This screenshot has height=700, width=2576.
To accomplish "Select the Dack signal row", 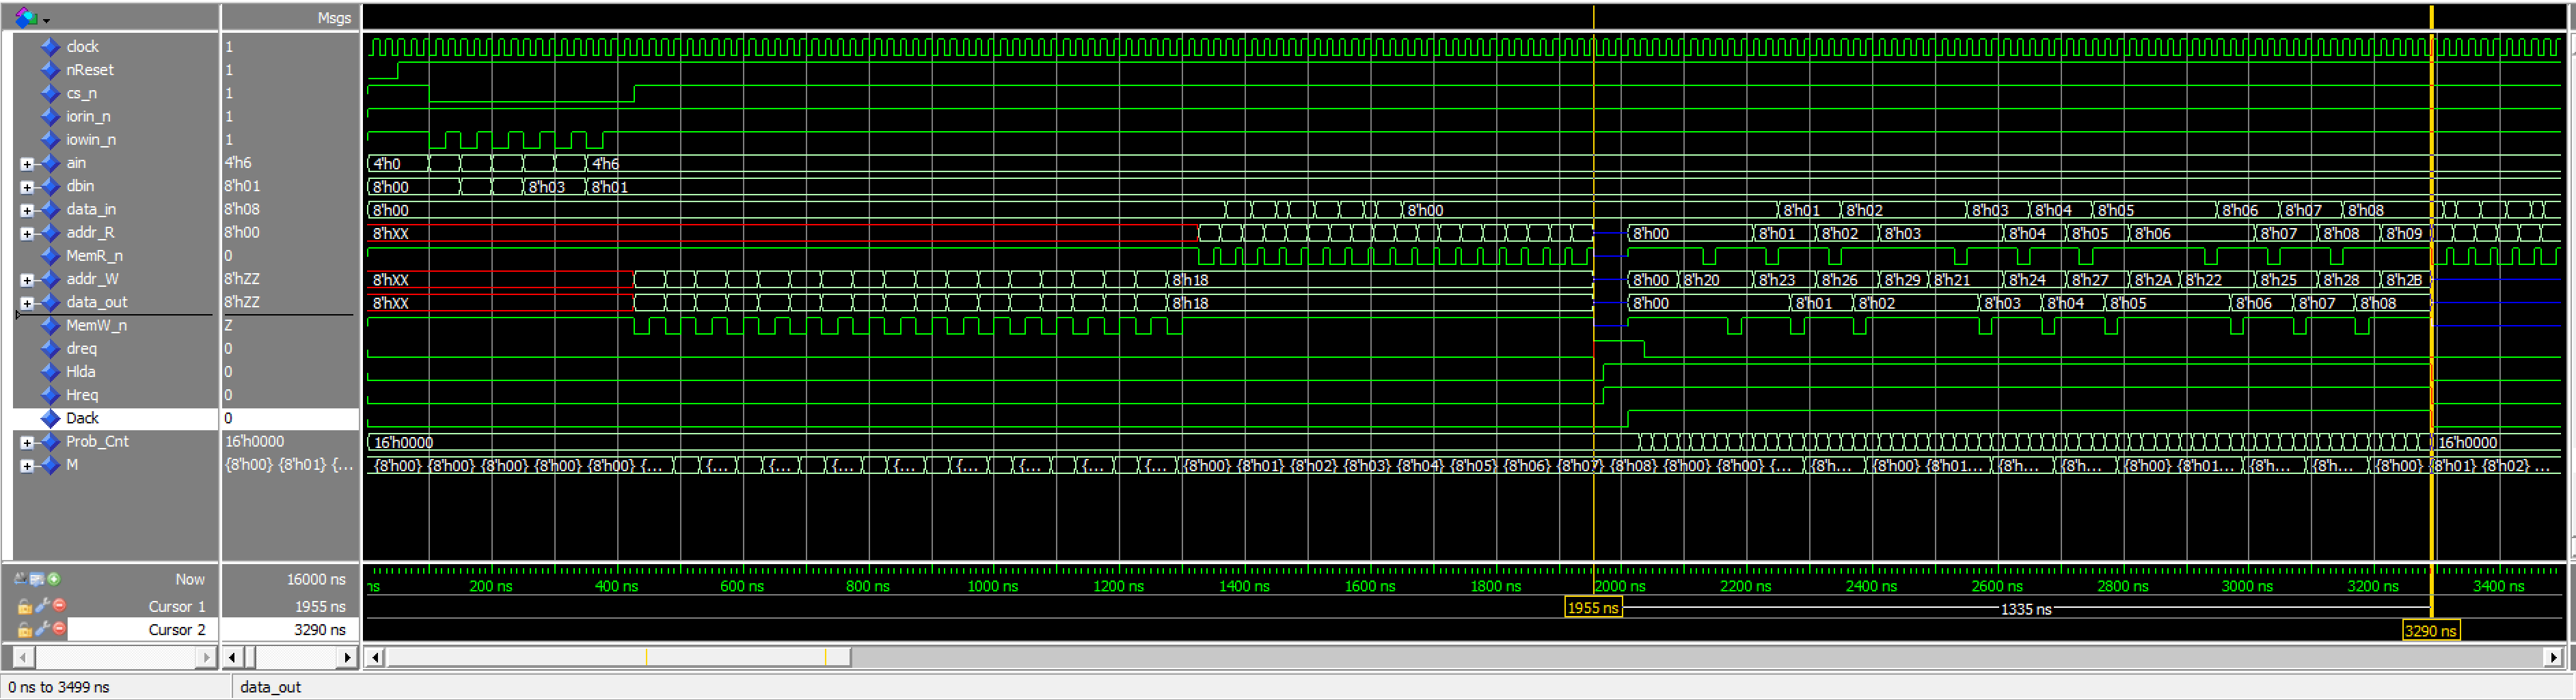I will point(82,419).
